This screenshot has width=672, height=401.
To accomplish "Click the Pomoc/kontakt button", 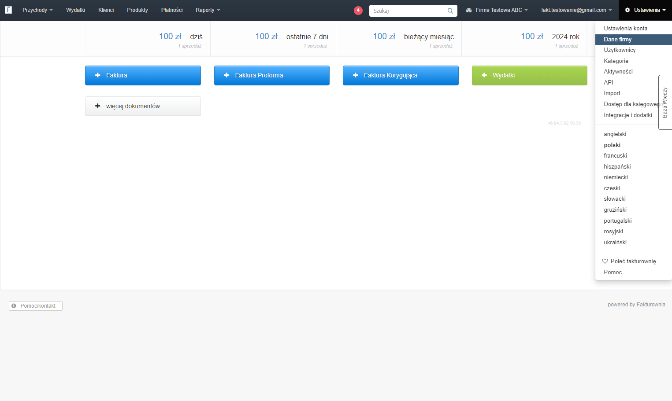I will pyautogui.click(x=36, y=305).
